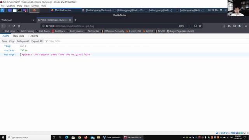Open file manager icon in Kali panel

(x=15, y=10)
